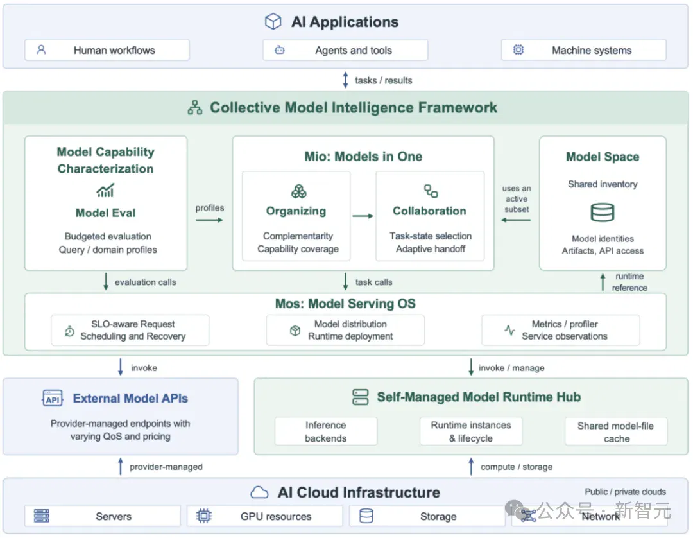Click the Storage cylinder icon
This screenshot has height=538, width=693.
coord(366,516)
